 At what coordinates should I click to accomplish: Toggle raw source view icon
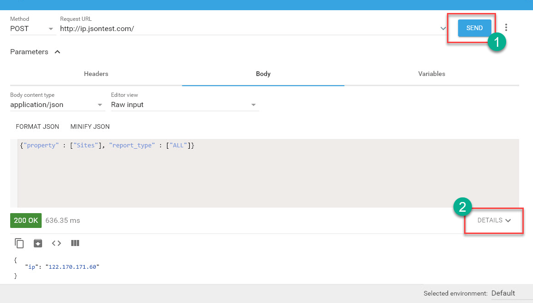(x=56, y=243)
